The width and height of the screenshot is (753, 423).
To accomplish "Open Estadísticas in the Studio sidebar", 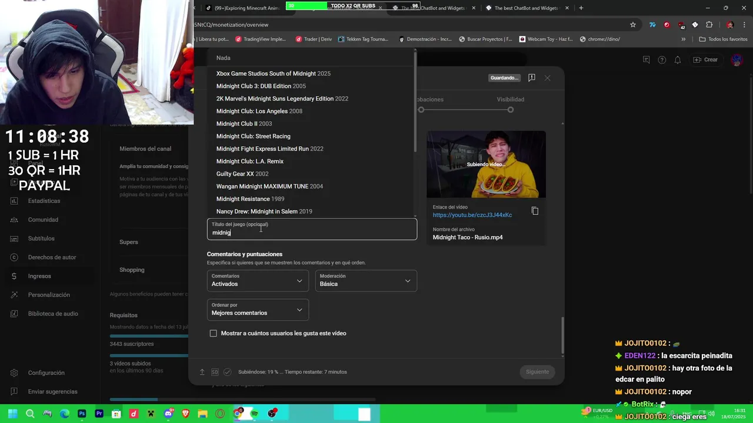I will (44, 201).
